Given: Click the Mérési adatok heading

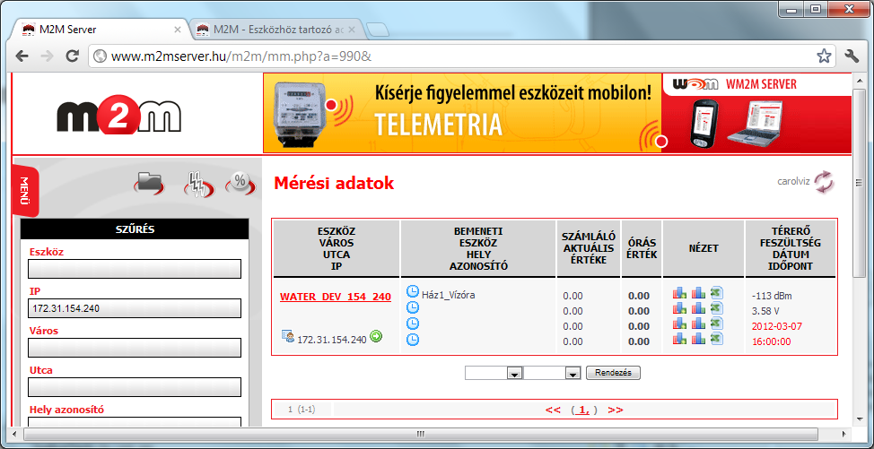Looking at the screenshot, I should 334,184.
